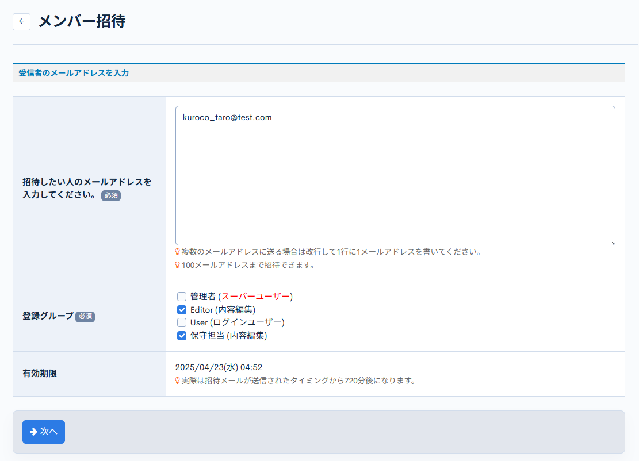Click the メンバー招待 page title
The image size is (639, 461).
coord(81,21)
